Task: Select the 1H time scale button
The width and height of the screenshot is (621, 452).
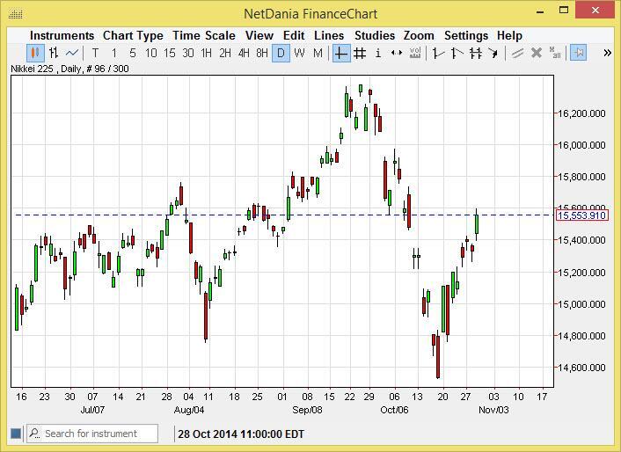Action: 206,53
